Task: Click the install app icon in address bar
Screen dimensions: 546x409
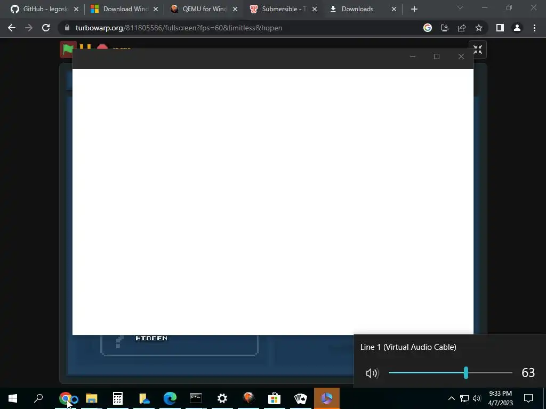Action: point(445,28)
